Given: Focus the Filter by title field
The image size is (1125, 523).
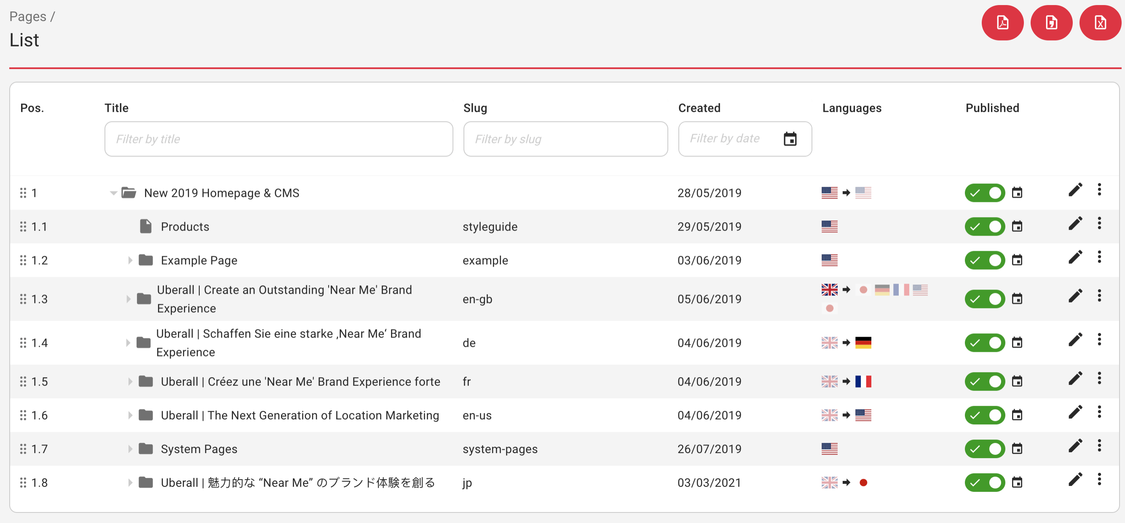Looking at the screenshot, I should (279, 139).
